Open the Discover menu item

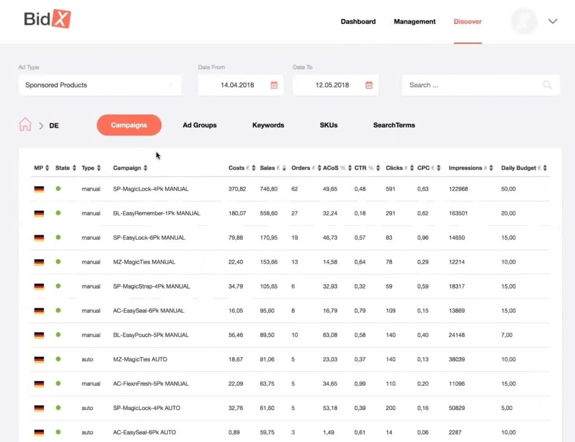click(468, 22)
